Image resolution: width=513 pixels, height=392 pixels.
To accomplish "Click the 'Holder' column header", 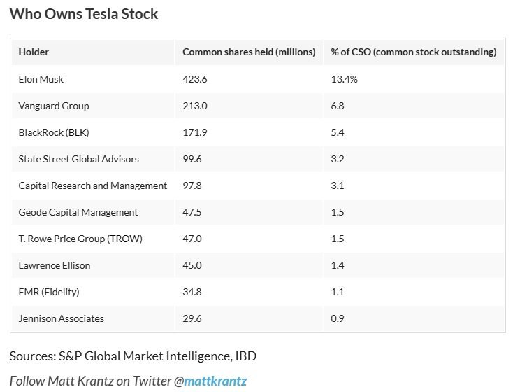I will point(93,52).
